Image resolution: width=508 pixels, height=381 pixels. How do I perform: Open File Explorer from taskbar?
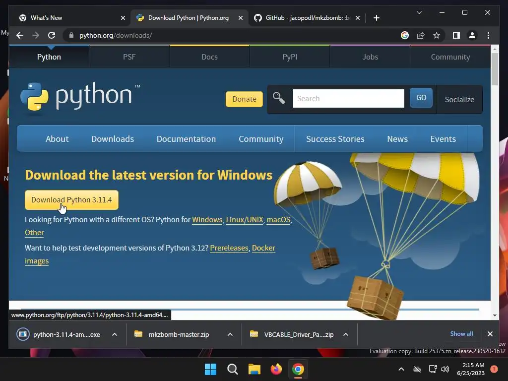point(254,369)
